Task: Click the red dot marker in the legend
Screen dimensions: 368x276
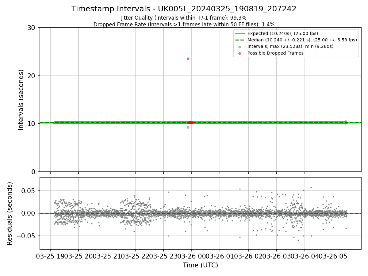Action: tap(240, 53)
